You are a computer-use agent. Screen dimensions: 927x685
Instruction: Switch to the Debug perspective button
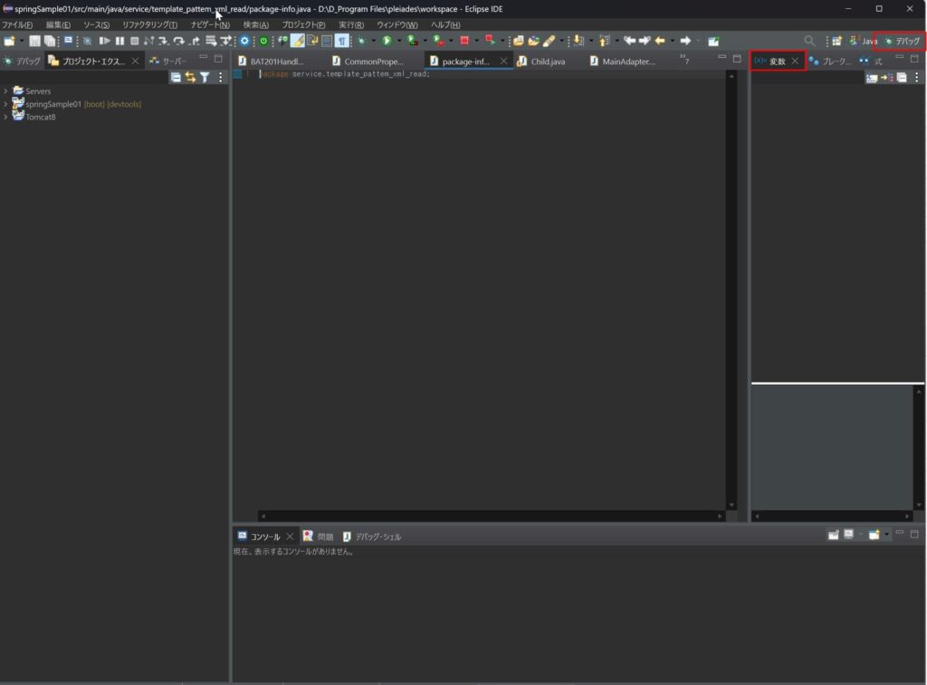[x=902, y=41]
